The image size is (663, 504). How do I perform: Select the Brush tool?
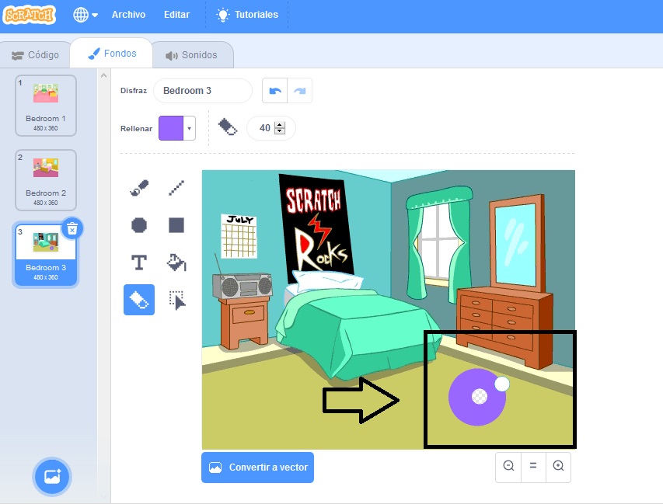click(x=139, y=187)
